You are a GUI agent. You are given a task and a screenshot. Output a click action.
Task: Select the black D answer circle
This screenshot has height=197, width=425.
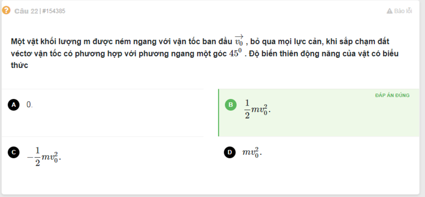[x=230, y=152]
